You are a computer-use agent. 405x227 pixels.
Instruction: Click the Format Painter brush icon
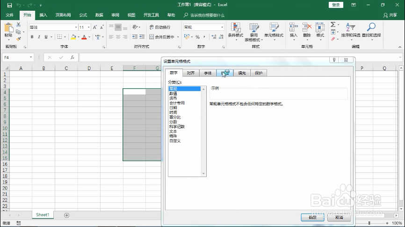[x=18, y=39]
